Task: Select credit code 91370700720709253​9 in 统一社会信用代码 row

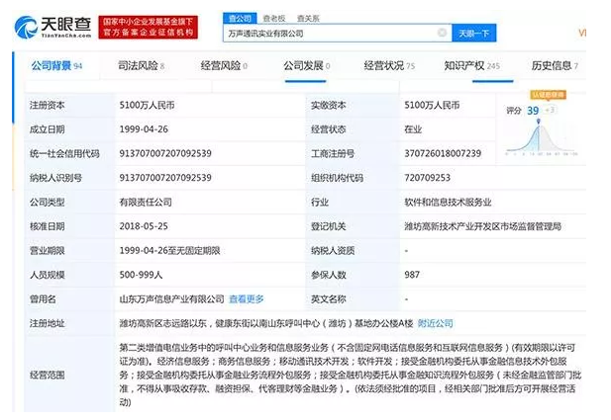Action: [x=165, y=153]
